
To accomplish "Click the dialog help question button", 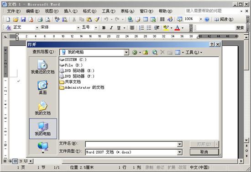I will point(212,44).
